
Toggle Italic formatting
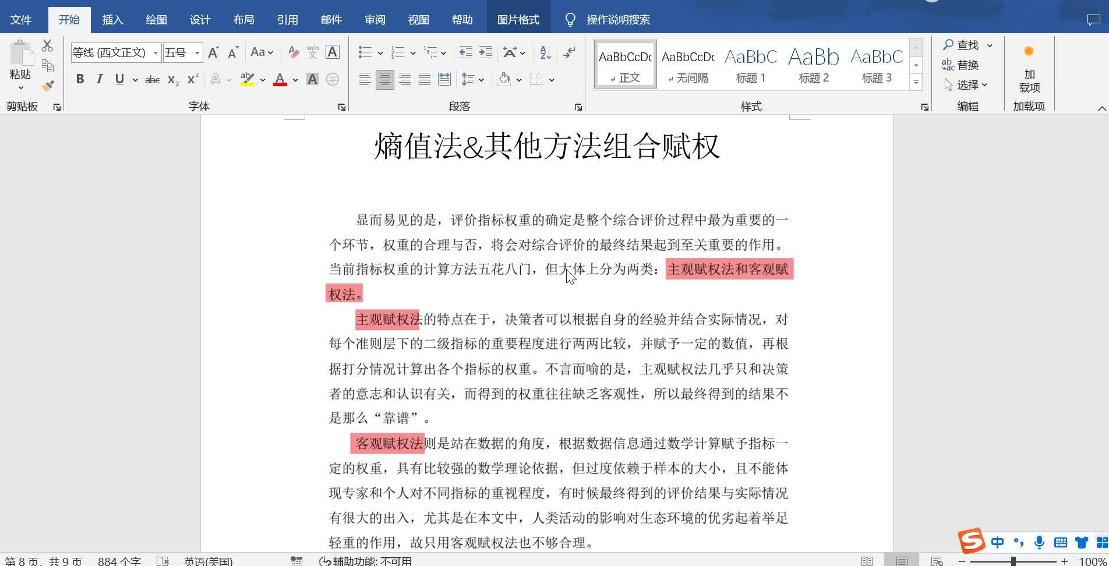pos(100,79)
